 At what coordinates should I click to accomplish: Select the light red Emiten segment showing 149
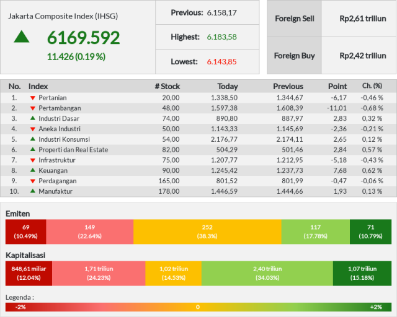pos(89,232)
